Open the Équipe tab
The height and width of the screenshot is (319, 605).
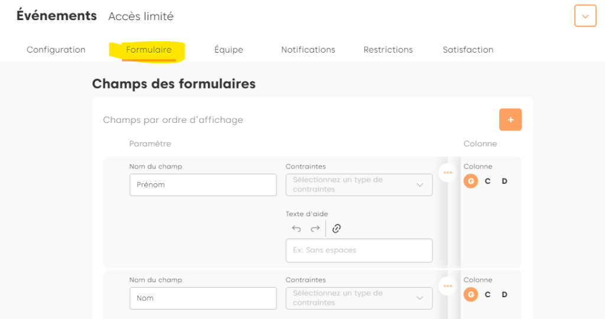229,50
